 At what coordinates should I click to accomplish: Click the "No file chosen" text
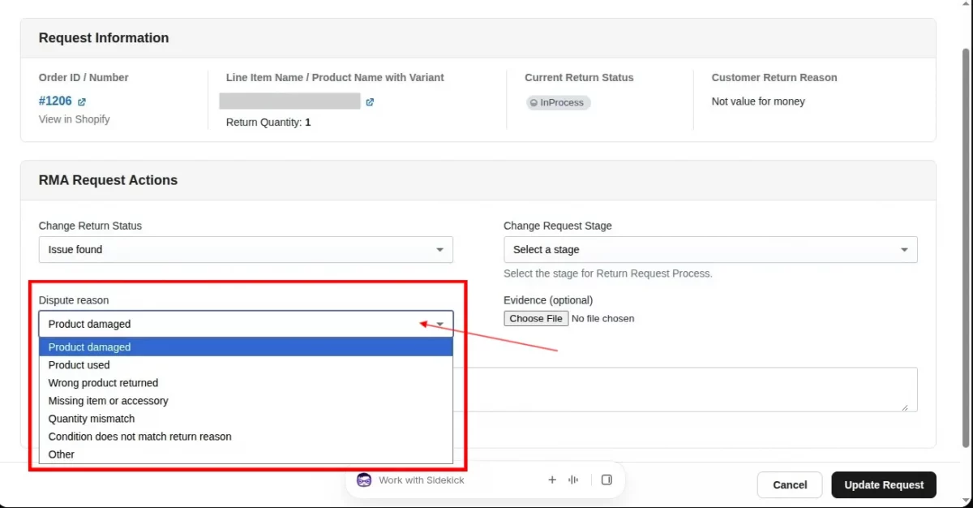[603, 319]
